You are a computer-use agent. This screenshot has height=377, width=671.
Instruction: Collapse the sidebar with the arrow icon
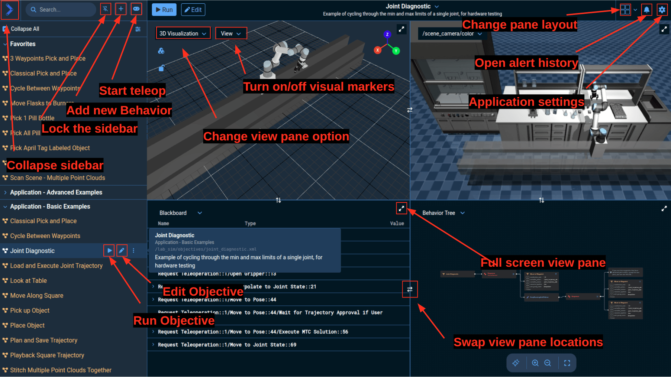10,10
